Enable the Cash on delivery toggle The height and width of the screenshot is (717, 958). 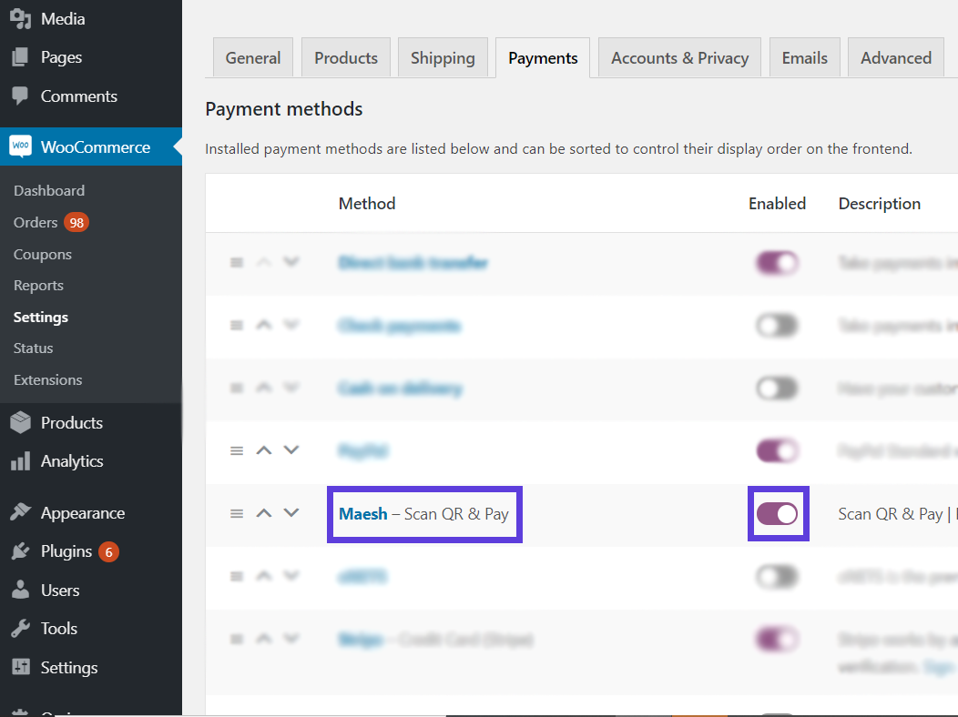click(x=777, y=389)
